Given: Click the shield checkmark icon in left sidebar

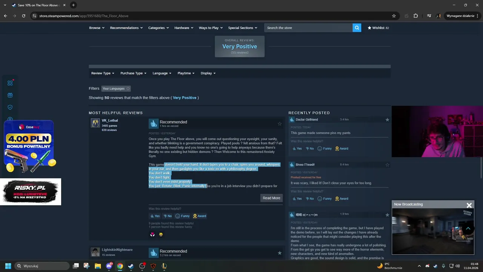Looking at the screenshot, I should tap(10, 107).
